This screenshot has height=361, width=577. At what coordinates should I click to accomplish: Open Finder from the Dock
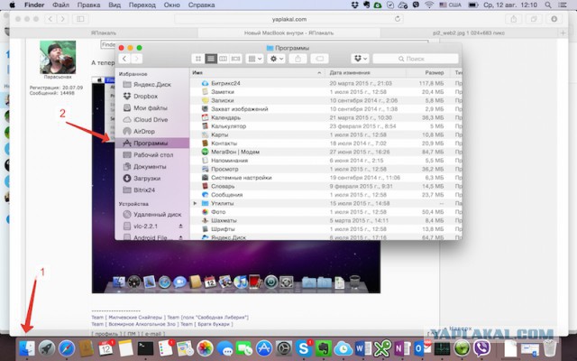pos(27,348)
